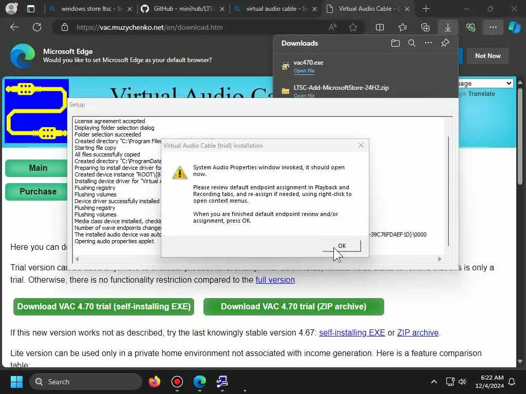Open downloads folder icon in Downloads panel
526x394 pixels.
395,43
